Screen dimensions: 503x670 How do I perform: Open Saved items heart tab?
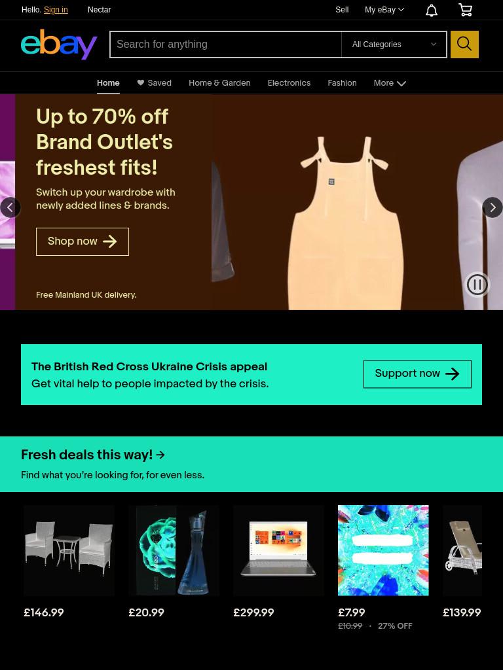point(155,83)
